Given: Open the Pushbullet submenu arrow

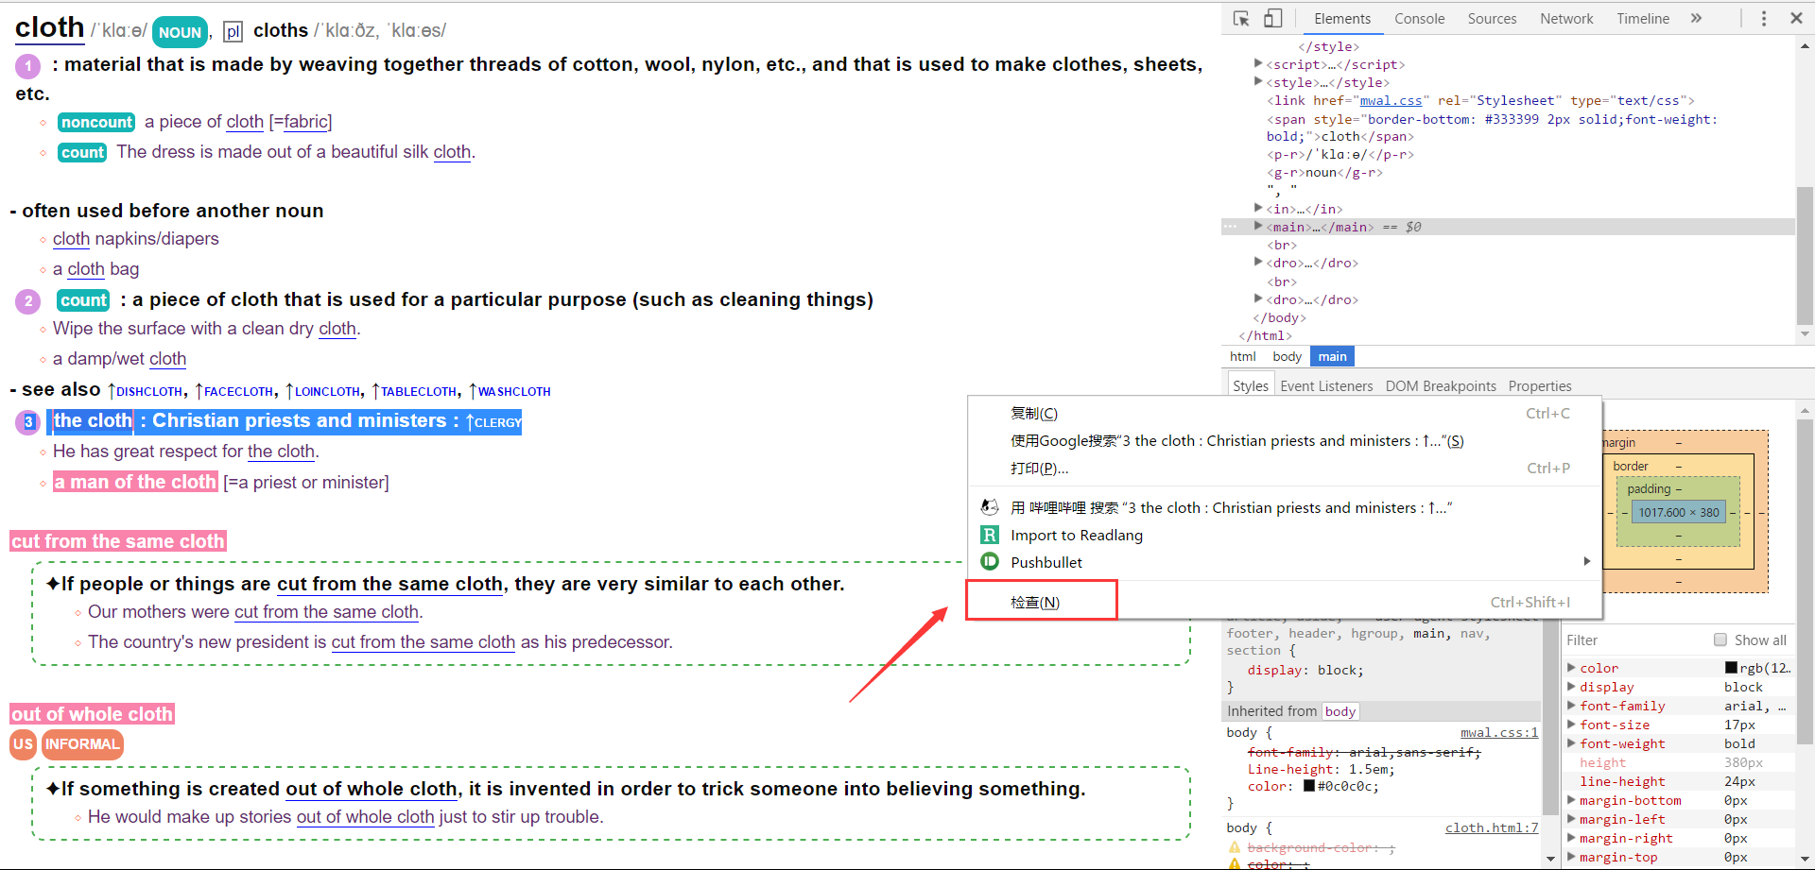Looking at the screenshot, I should (1587, 561).
